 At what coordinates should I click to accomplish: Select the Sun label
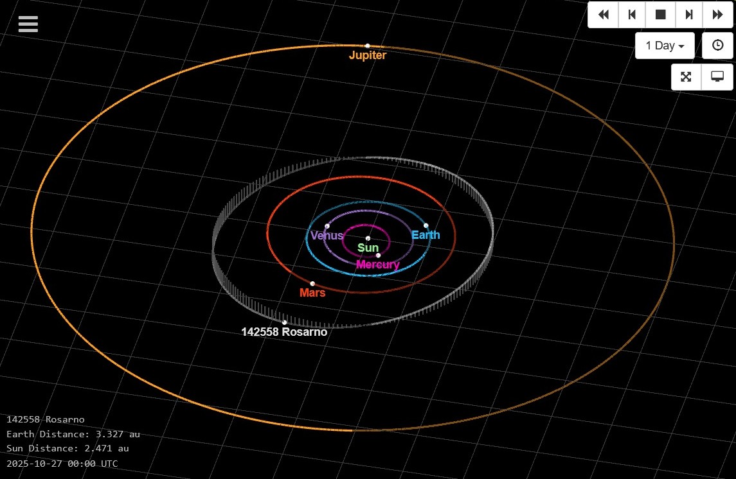click(x=368, y=247)
